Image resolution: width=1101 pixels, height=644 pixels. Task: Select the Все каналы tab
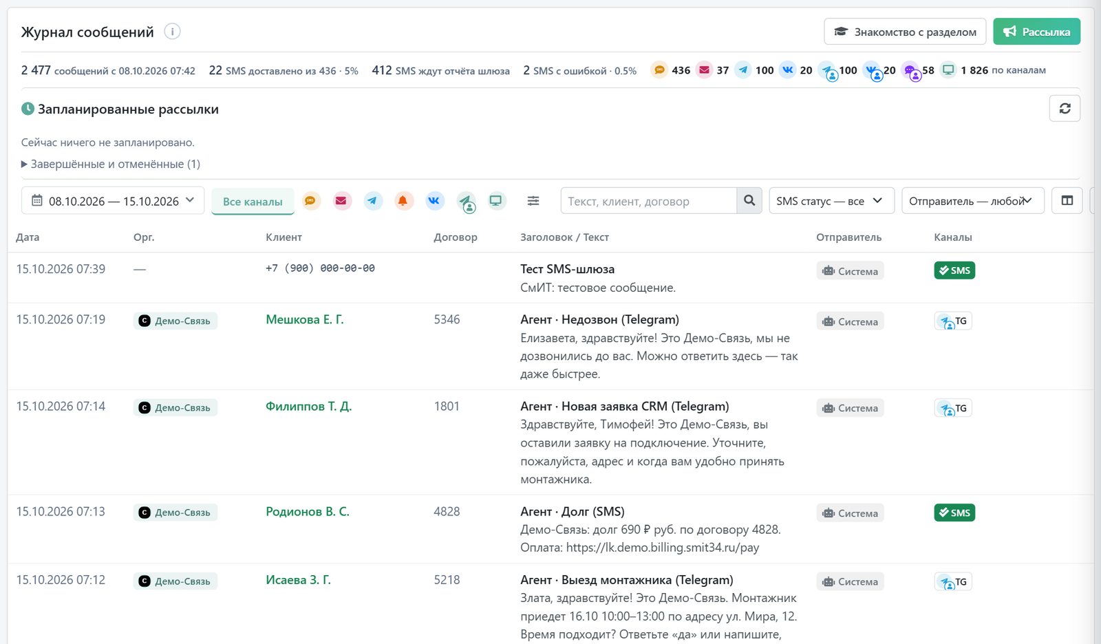click(253, 202)
